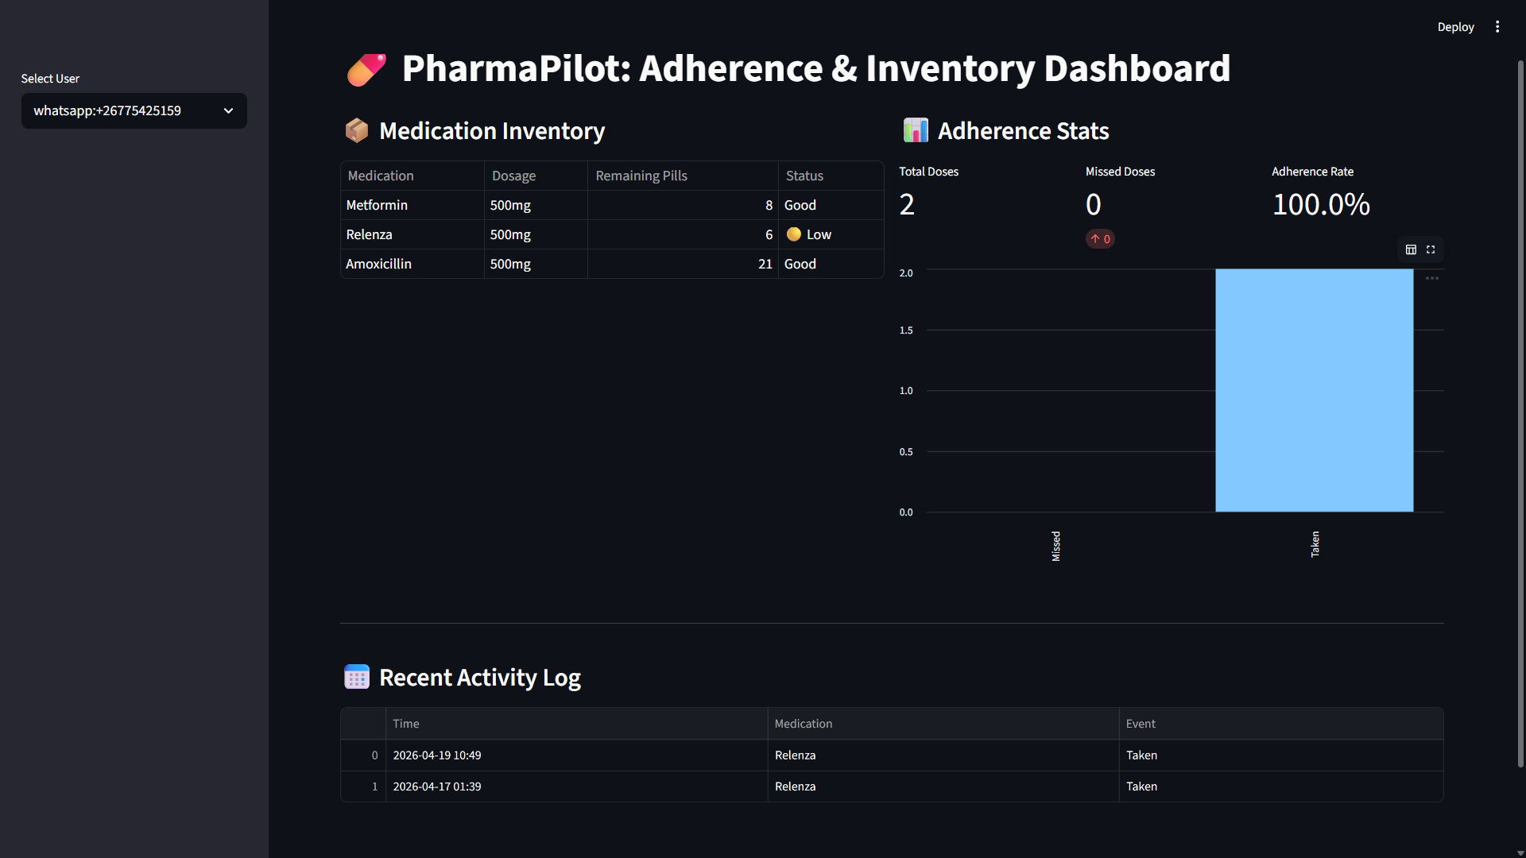This screenshot has width=1526, height=858.
Task: Click the package icon next to Medication Inventory
Action: tap(357, 130)
